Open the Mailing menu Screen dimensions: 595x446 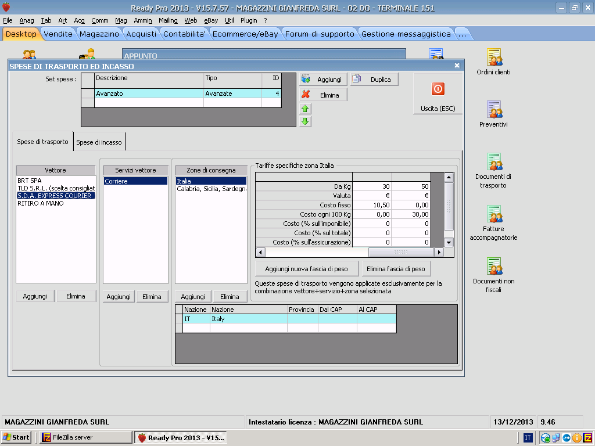(168, 20)
